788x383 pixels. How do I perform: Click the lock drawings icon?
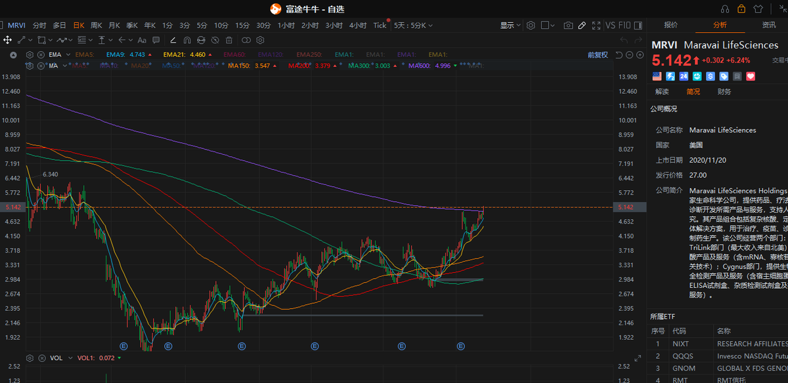pyautogui.click(x=201, y=40)
